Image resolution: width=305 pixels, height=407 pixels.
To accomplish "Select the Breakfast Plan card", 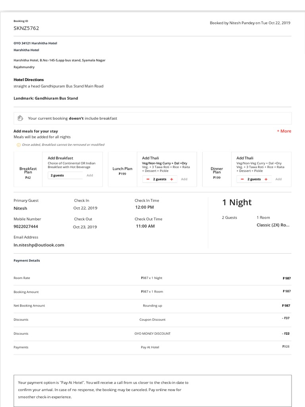I will (28, 169).
